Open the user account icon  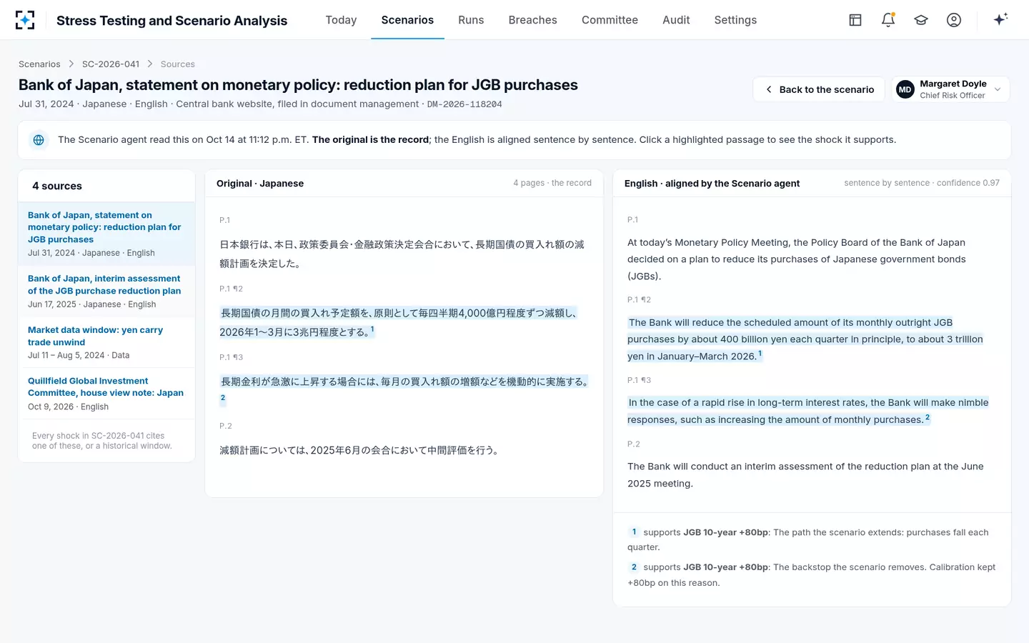pyautogui.click(x=954, y=20)
